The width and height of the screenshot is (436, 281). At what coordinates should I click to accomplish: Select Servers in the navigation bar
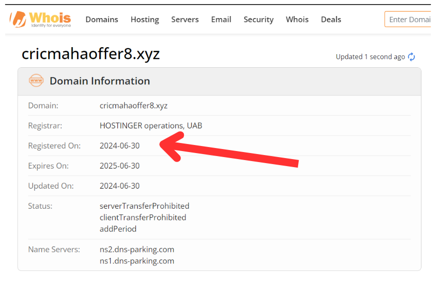coord(185,20)
